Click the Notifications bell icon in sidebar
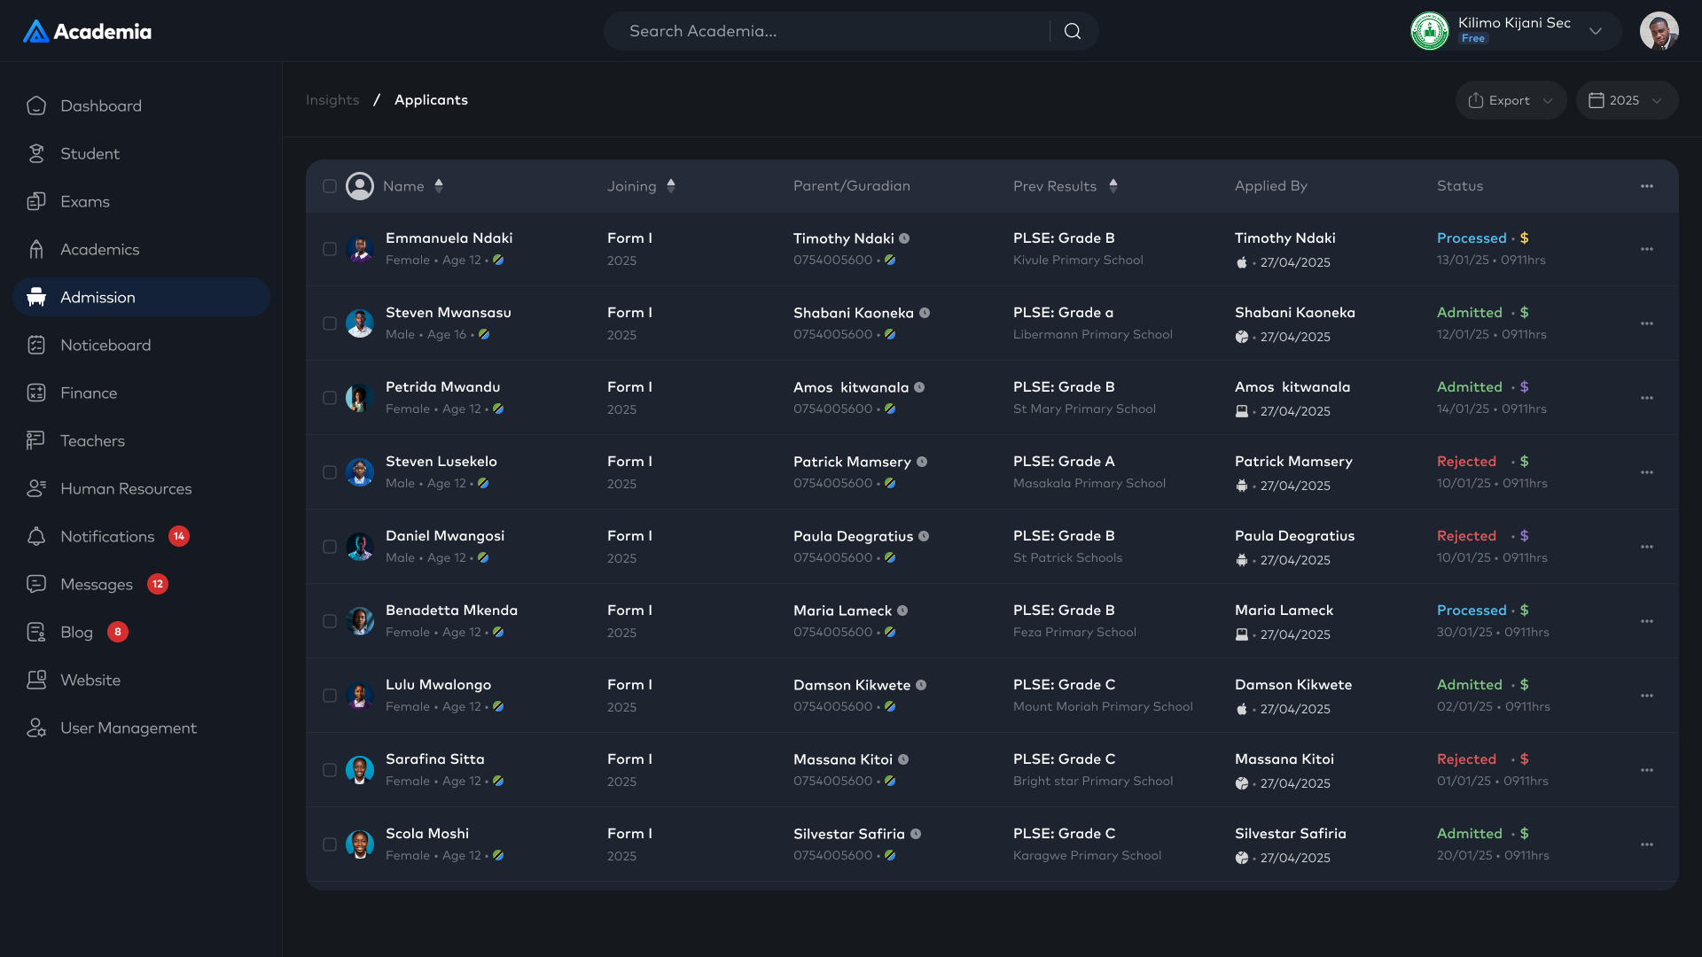This screenshot has width=1702, height=957. point(36,536)
